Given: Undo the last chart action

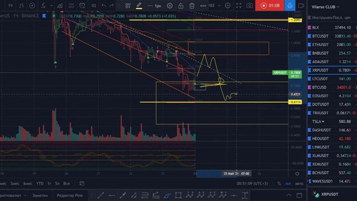Looking at the screenshot, I should click(x=104, y=6).
